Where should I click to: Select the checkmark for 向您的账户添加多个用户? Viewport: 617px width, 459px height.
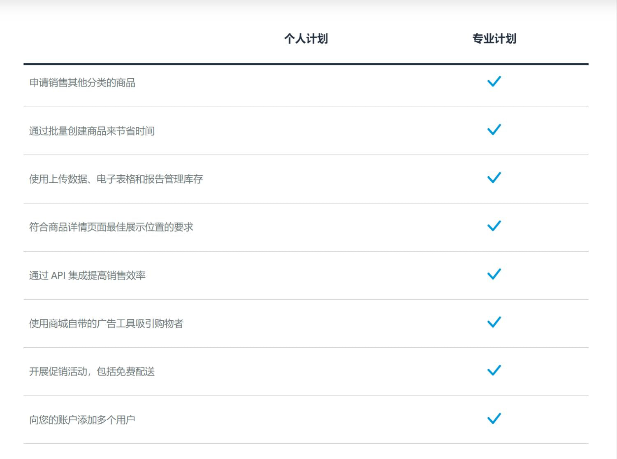494,418
